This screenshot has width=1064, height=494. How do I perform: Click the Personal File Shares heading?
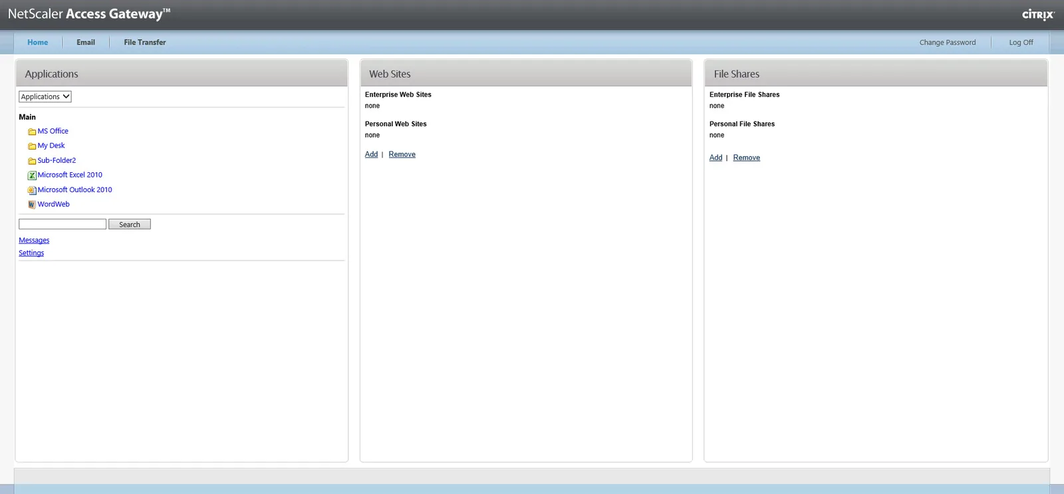[742, 124]
